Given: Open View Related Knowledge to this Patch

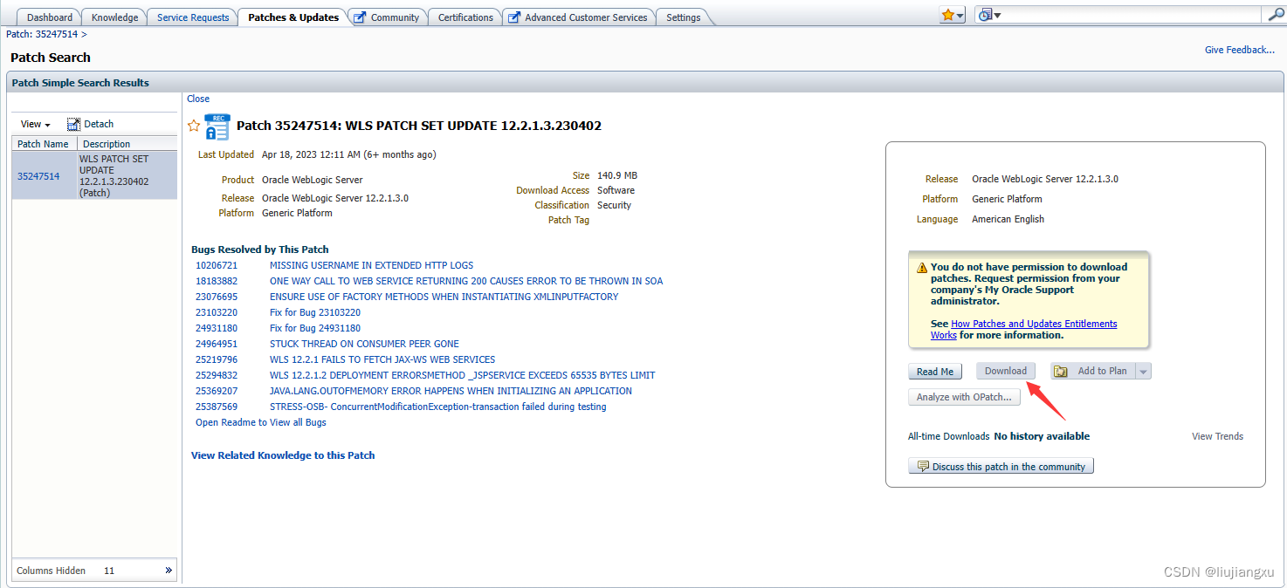Looking at the screenshot, I should coord(283,455).
